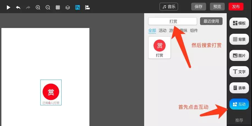The image size is (252, 126).
Task: Zoom in with the magnifier plus icon
Action: pyautogui.click(x=38, y=7)
